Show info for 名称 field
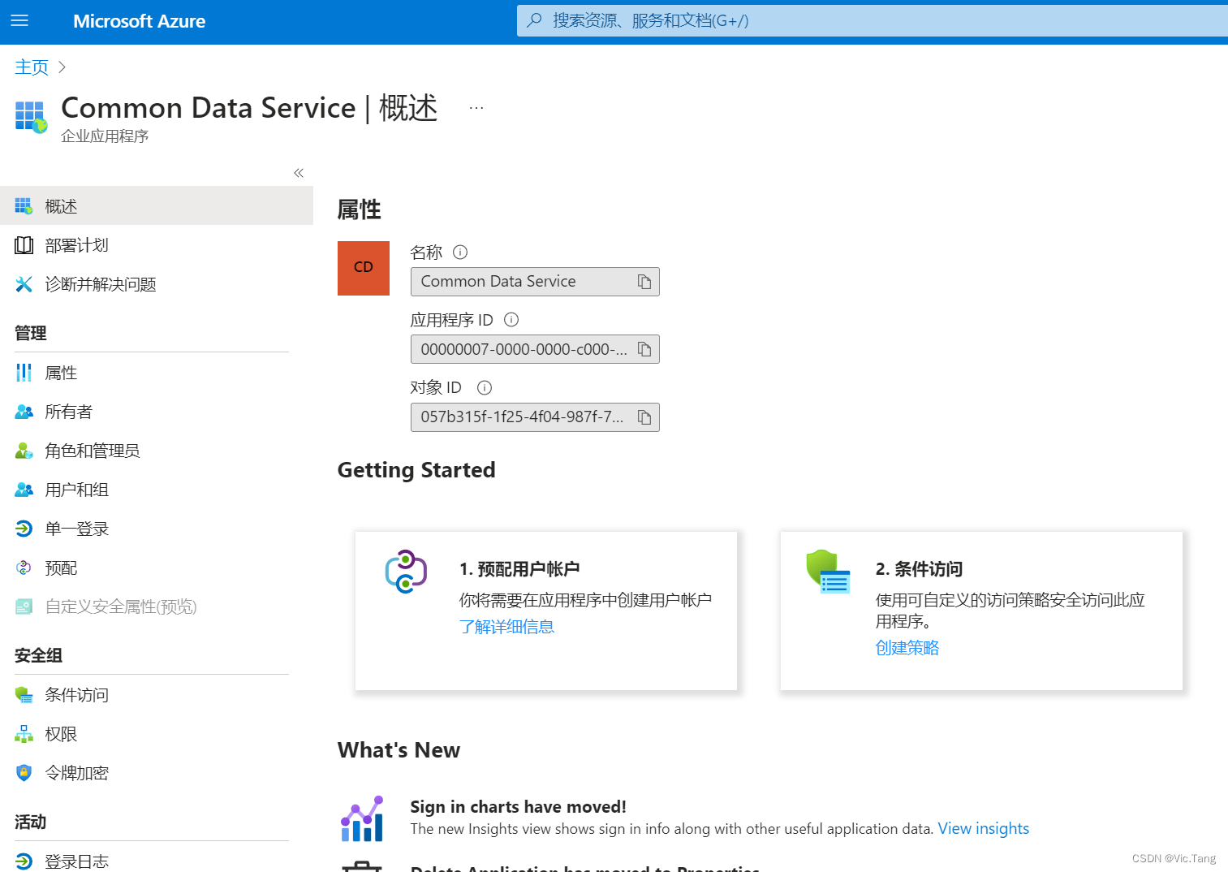 point(460,253)
